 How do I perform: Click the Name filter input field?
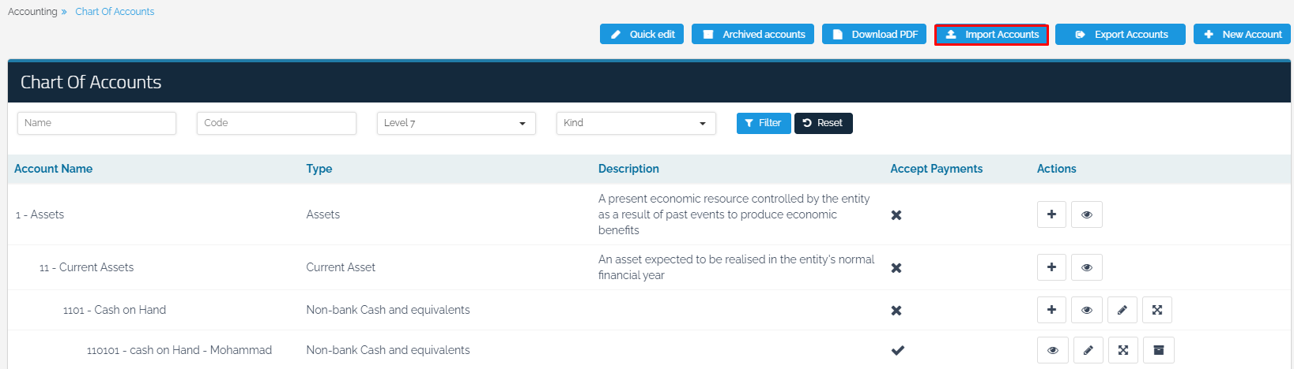(x=96, y=123)
